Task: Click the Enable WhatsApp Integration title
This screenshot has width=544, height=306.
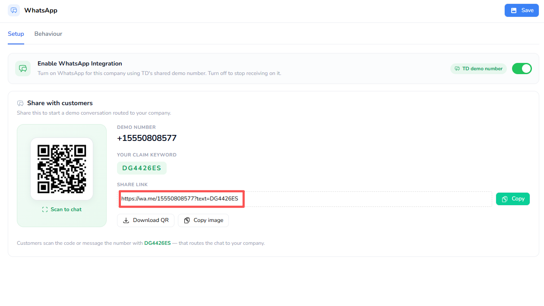Action: tap(80, 63)
